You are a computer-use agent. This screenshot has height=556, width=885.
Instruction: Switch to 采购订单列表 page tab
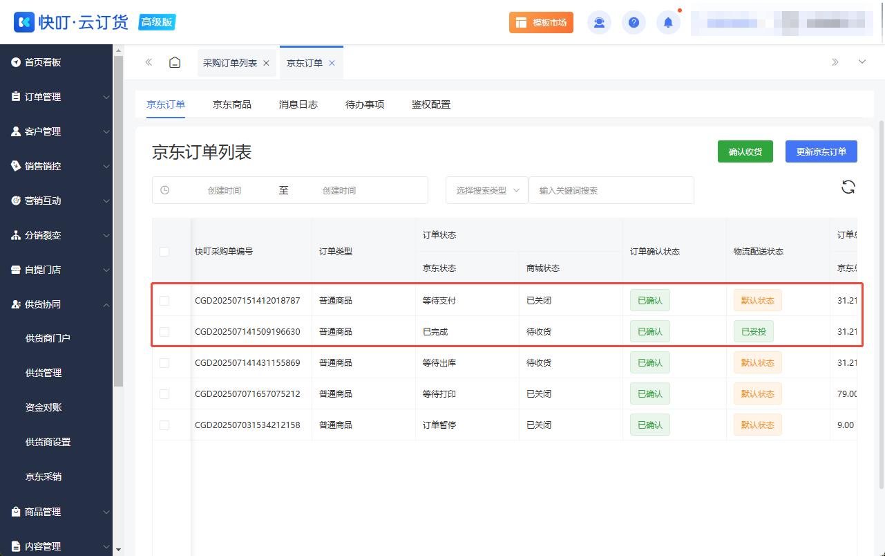[x=230, y=63]
